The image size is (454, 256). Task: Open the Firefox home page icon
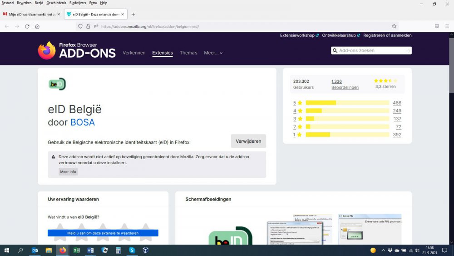37,26
